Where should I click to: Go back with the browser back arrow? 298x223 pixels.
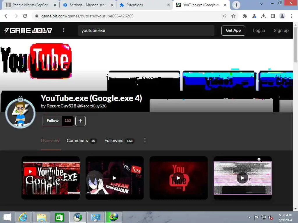(x=6, y=16)
